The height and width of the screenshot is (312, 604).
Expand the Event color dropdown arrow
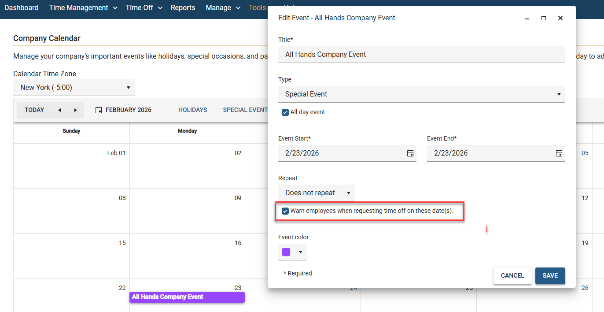point(301,252)
